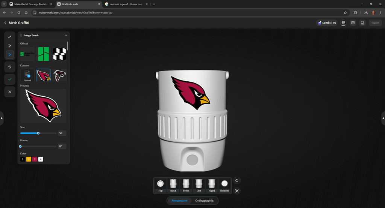Switch to Top view
This screenshot has width=385, height=208.
160,186
